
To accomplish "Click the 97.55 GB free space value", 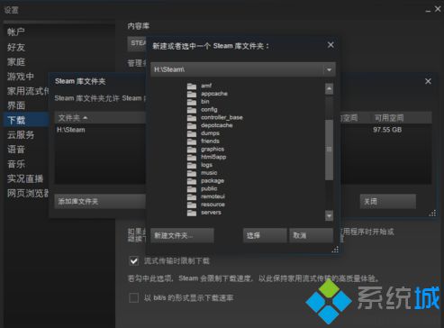I will [387, 130].
